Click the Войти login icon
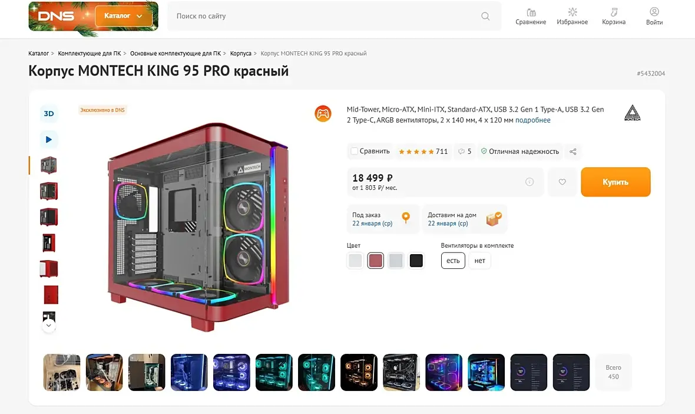Screen dimensions: 695x414 coord(654,17)
